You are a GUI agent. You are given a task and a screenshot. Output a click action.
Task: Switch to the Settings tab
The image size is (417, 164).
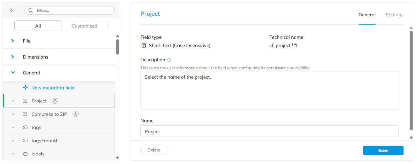point(394,15)
